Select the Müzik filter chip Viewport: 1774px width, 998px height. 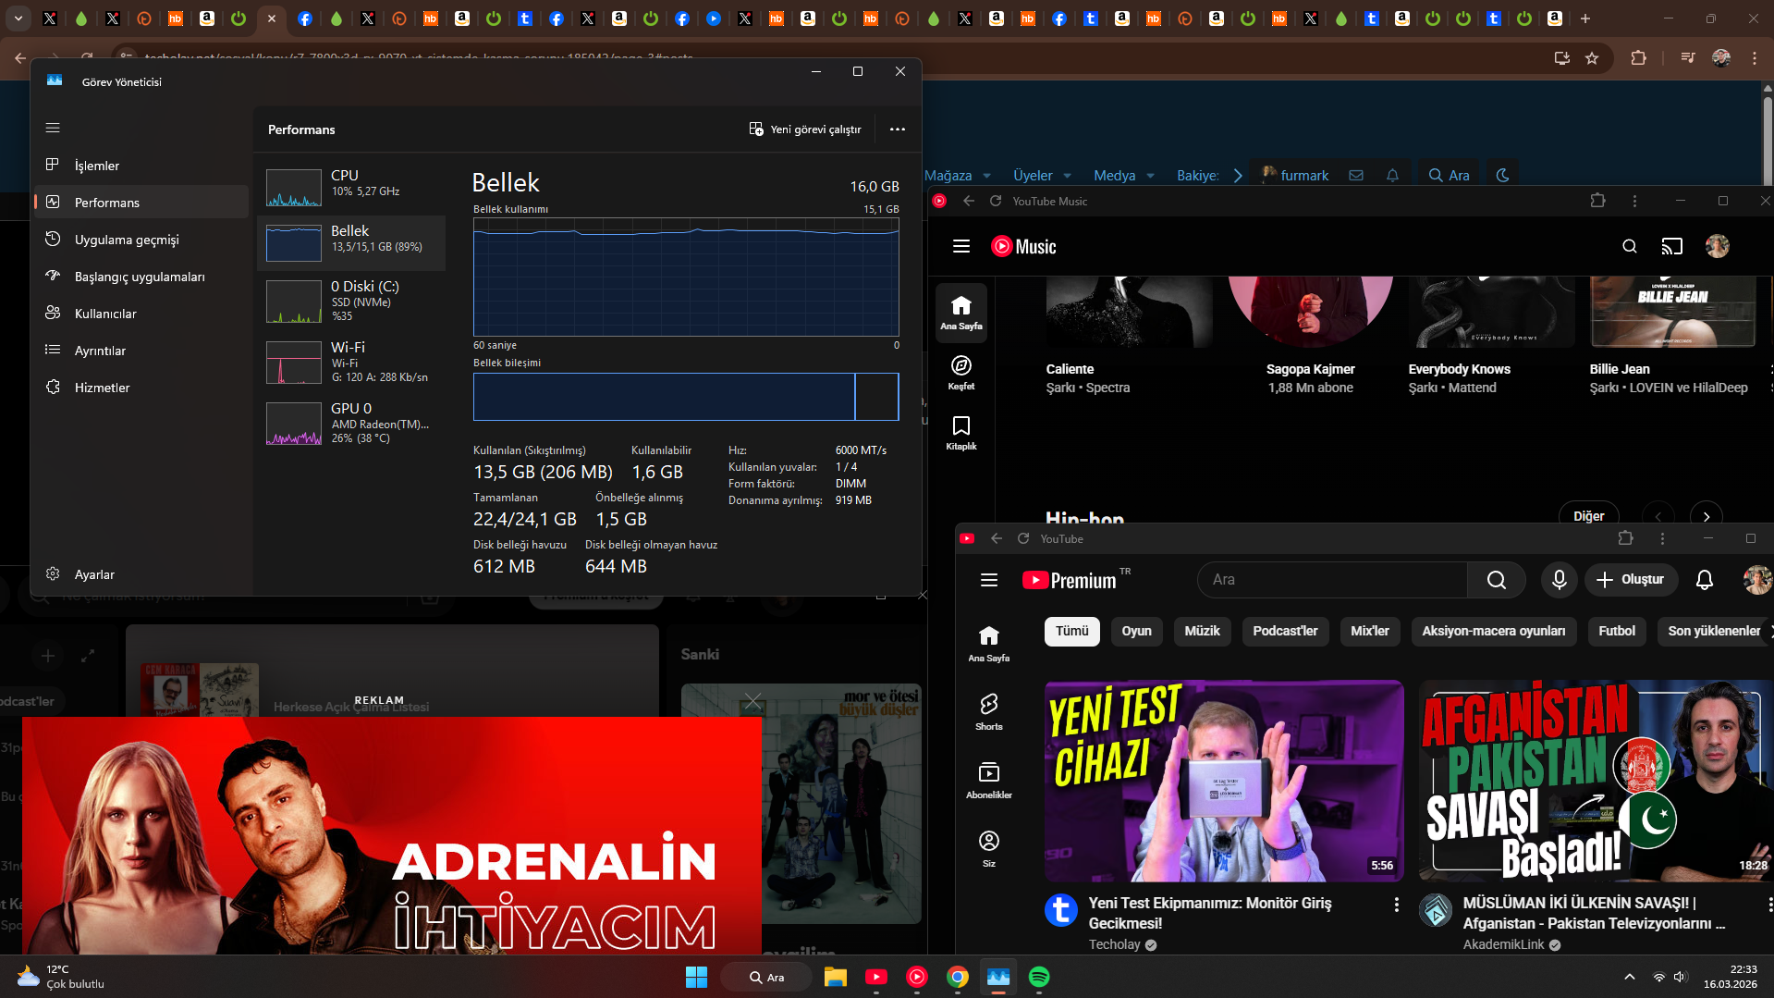coord(1203,631)
